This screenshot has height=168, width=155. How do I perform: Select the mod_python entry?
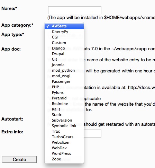coord(64,70)
